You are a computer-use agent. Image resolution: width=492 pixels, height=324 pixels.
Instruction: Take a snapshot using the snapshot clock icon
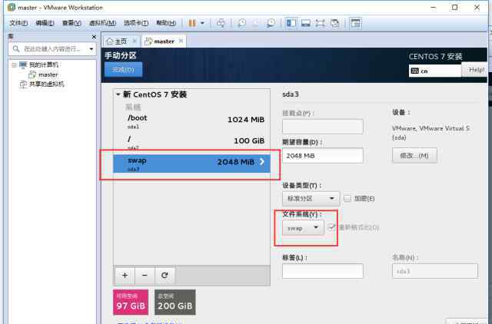tap(241, 23)
